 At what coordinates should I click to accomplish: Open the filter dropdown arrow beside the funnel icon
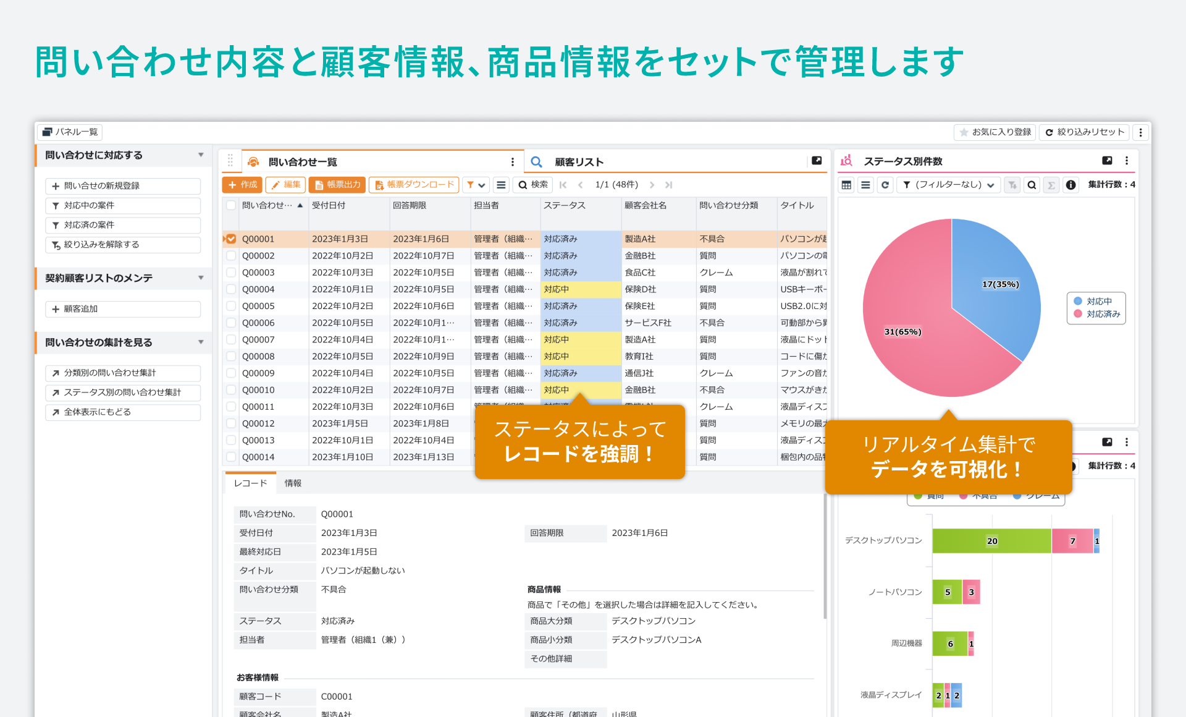point(482,185)
